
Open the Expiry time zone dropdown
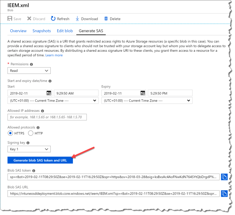pyautogui.click(x=146, y=100)
